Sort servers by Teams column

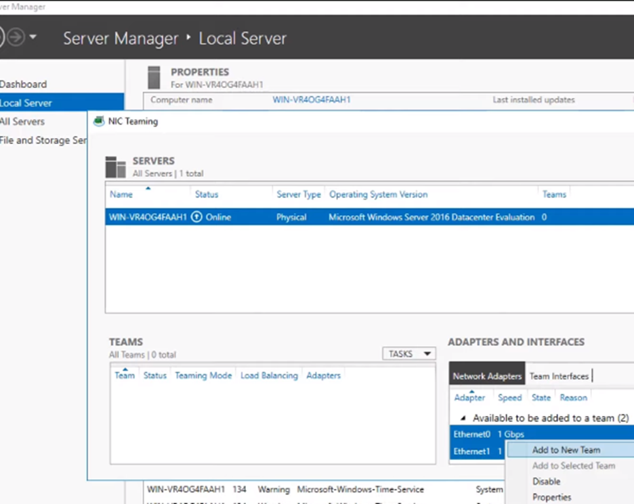[x=554, y=194]
